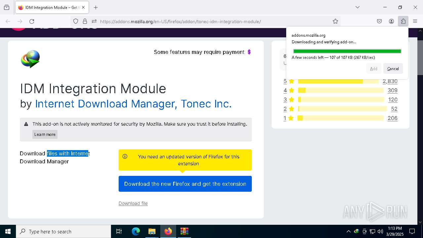Open the 52 two-star reviews count
Screen dimensions: 423x238
[394, 109]
